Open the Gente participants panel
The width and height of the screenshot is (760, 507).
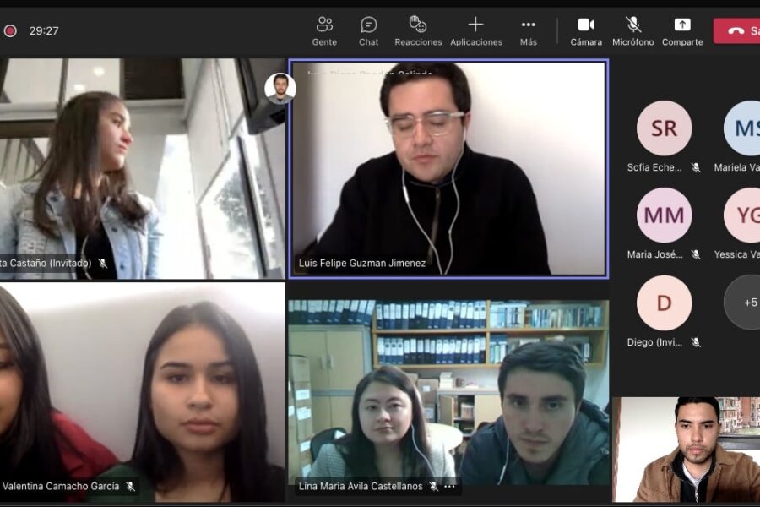pyautogui.click(x=324, y=31)
